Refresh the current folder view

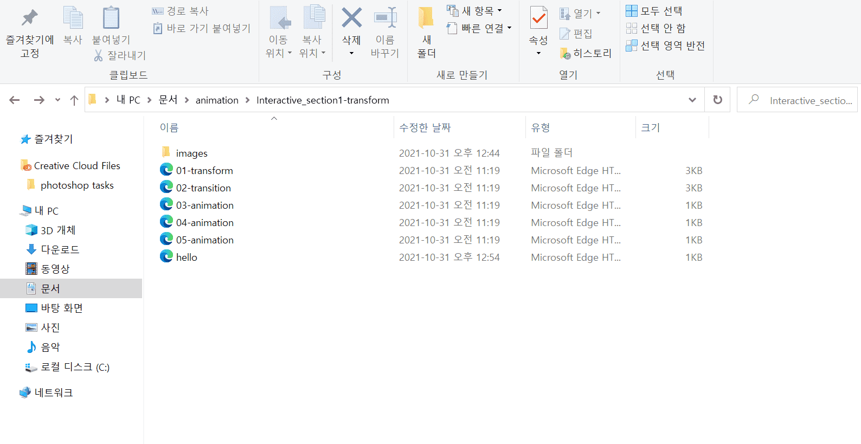click(x=717, y=100)
